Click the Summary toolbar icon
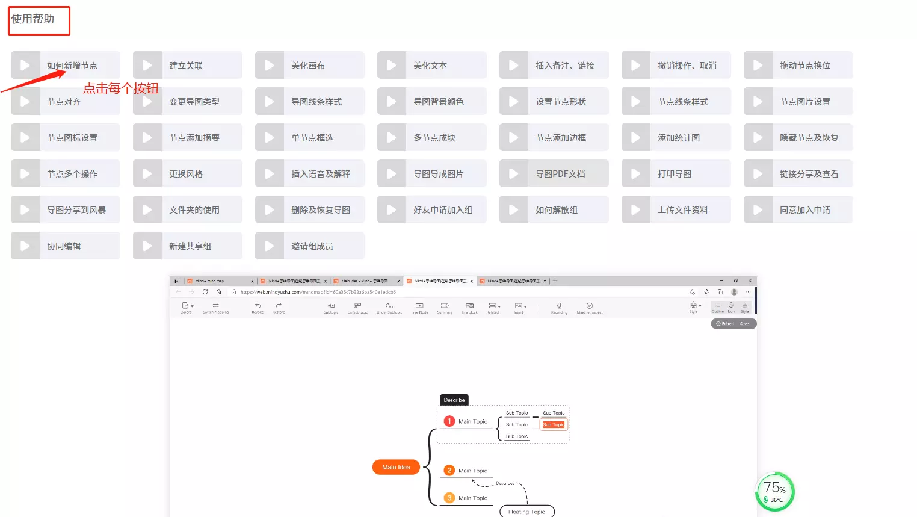The image size is (917, 517). point(445,306)
